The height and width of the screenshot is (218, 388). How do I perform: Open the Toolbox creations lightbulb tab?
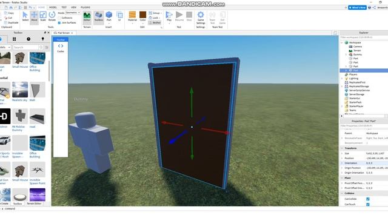(x=42, y=39)
